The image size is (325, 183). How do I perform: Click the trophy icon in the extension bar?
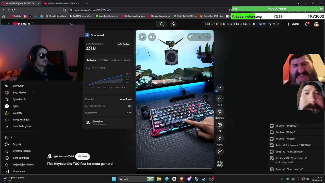pyautogui.click(x=270, y=24)
